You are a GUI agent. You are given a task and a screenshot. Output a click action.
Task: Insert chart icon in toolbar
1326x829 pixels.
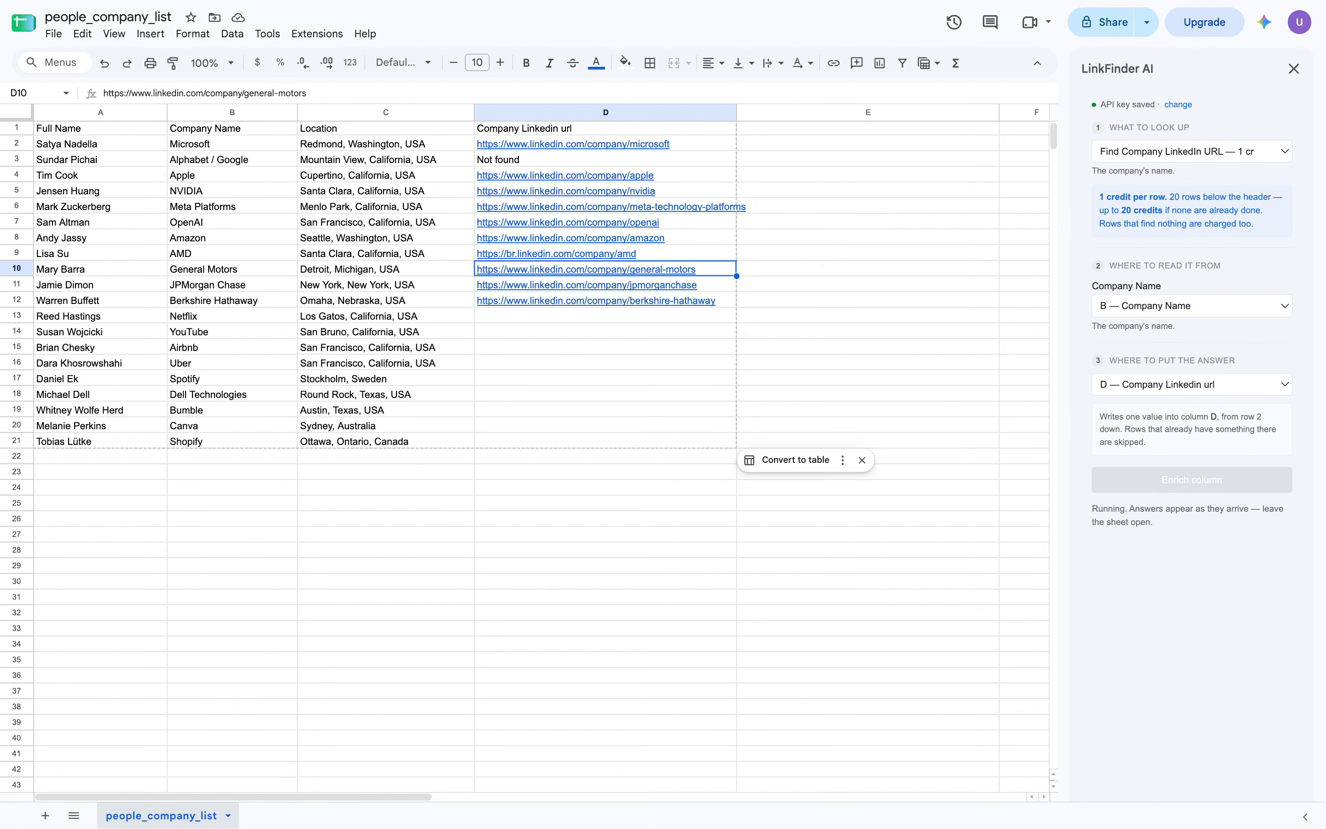[879, 63]
